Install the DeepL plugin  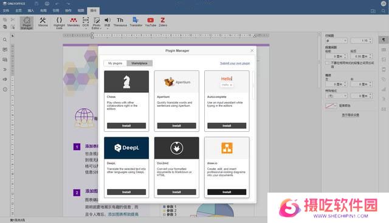tap(126, 192)
